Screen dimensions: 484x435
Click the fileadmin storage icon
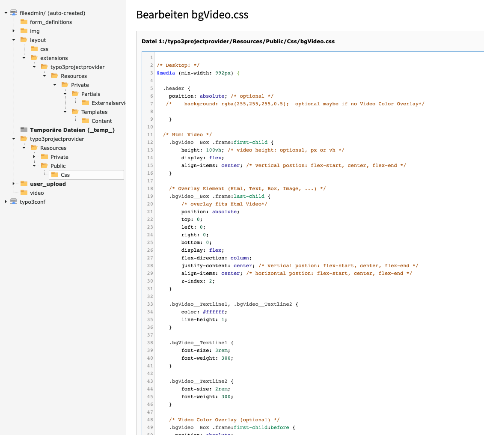point(14,13)
